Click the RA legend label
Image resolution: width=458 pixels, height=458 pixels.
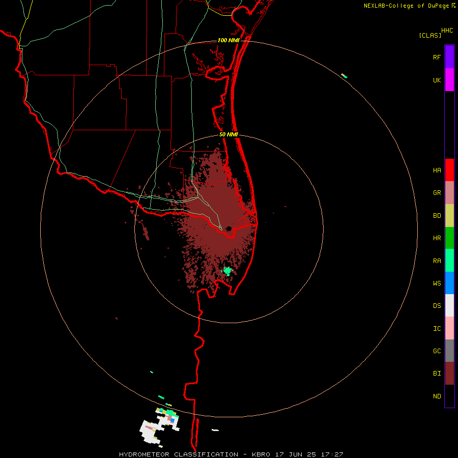[437, 261]
